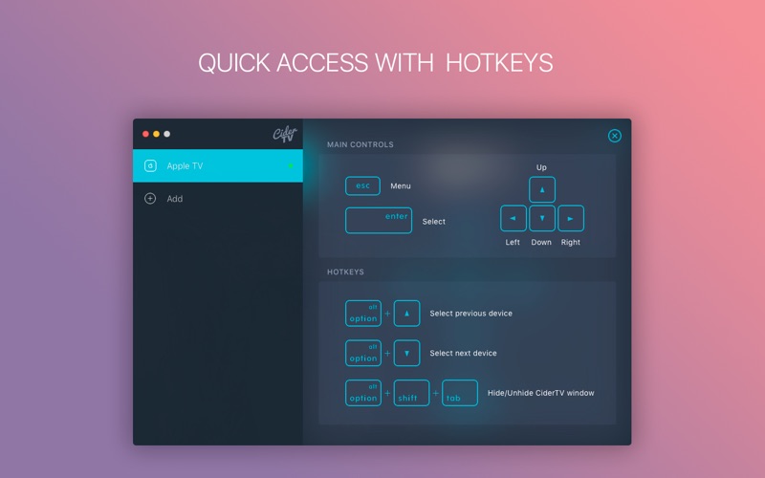This screenshot has width=765, height=478.
Task: Click the Down arrow key in Main Controls
Action: click(x=541, y=218)
